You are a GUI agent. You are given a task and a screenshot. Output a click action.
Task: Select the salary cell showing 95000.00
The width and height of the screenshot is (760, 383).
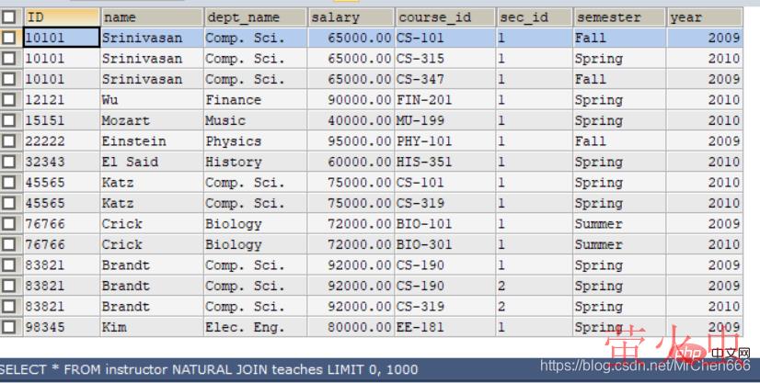[351, 141]
